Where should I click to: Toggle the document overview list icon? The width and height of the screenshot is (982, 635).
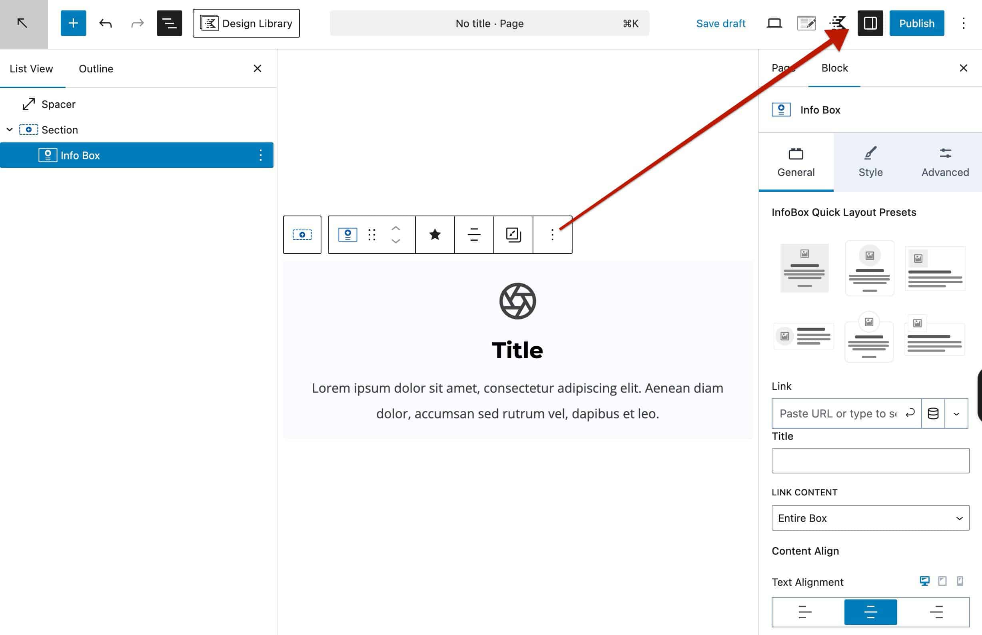[169, 23]
